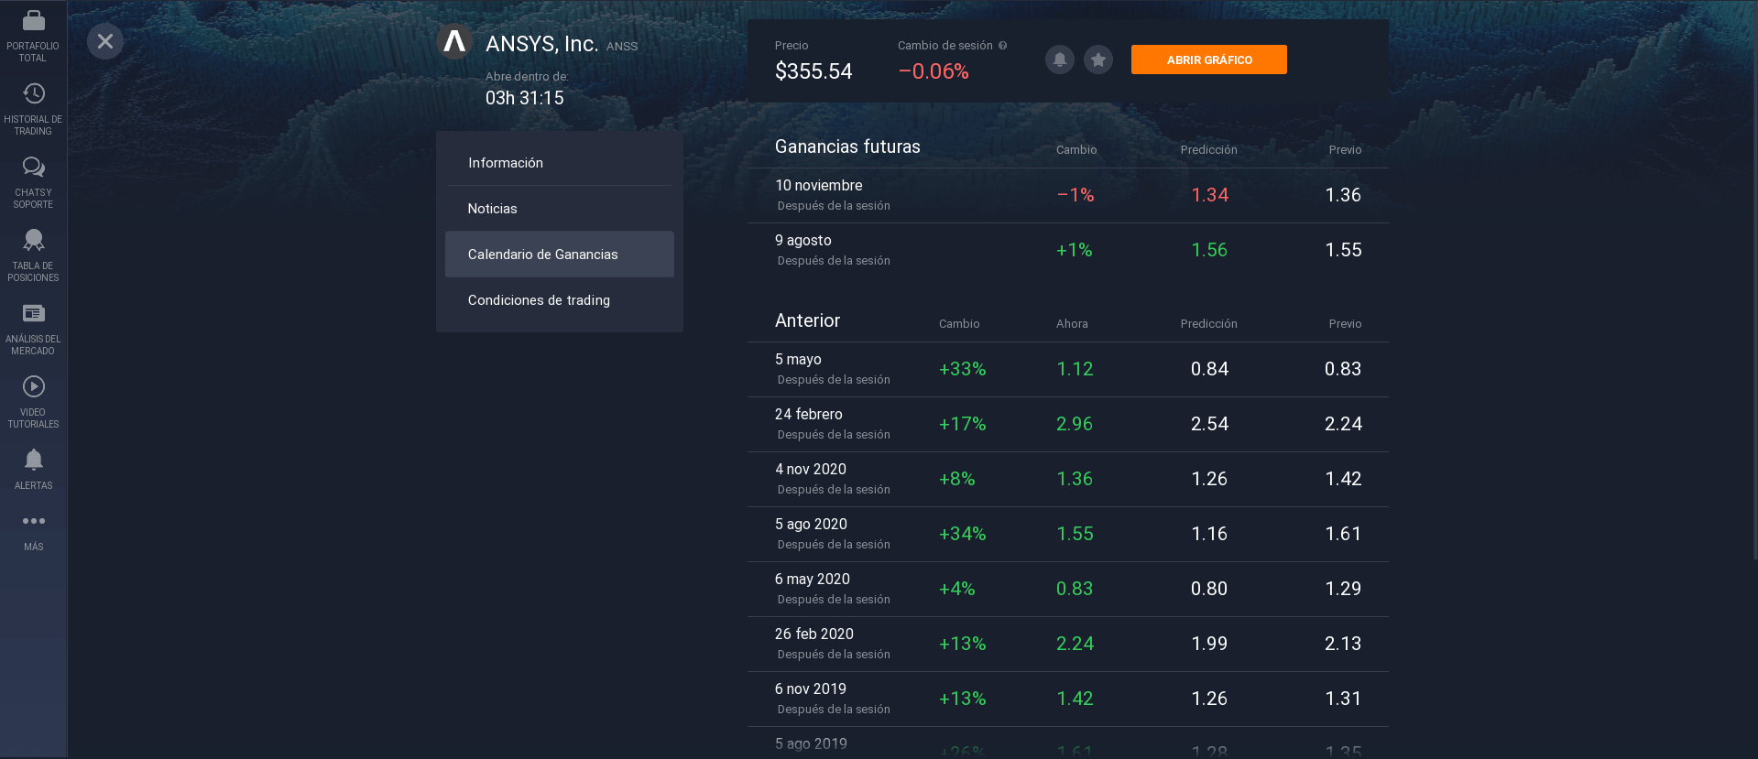Click 2.96 actual value for 24 febrero

(x=1075, y=424)
